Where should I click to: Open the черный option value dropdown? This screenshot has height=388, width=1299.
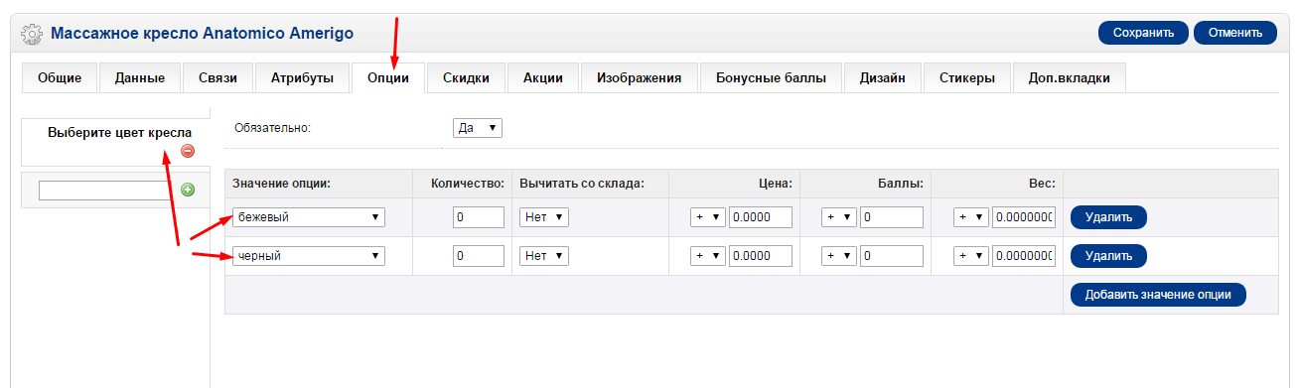click(309, 256)
